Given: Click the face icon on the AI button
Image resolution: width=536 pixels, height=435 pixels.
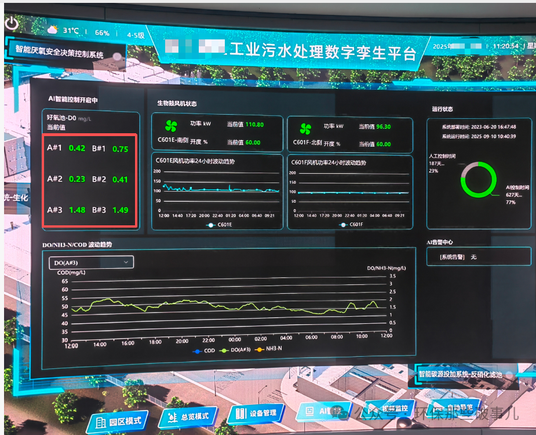Looking at the screenshot, I should [309, 411].
